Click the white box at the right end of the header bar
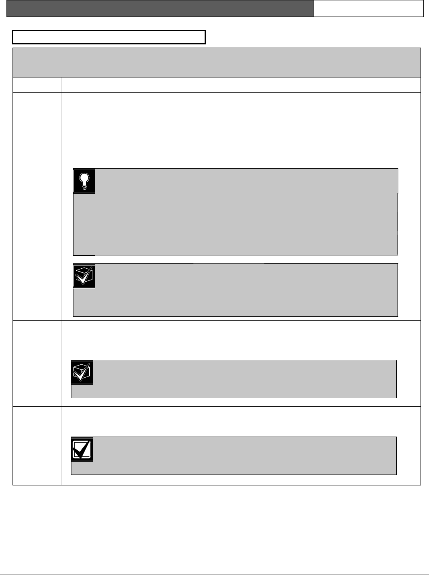Image resolution: width=429 pixels, height=575 pixels. (x=368, y=8)
